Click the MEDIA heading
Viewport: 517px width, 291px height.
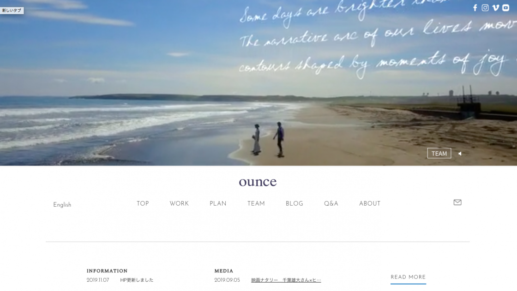223,271
